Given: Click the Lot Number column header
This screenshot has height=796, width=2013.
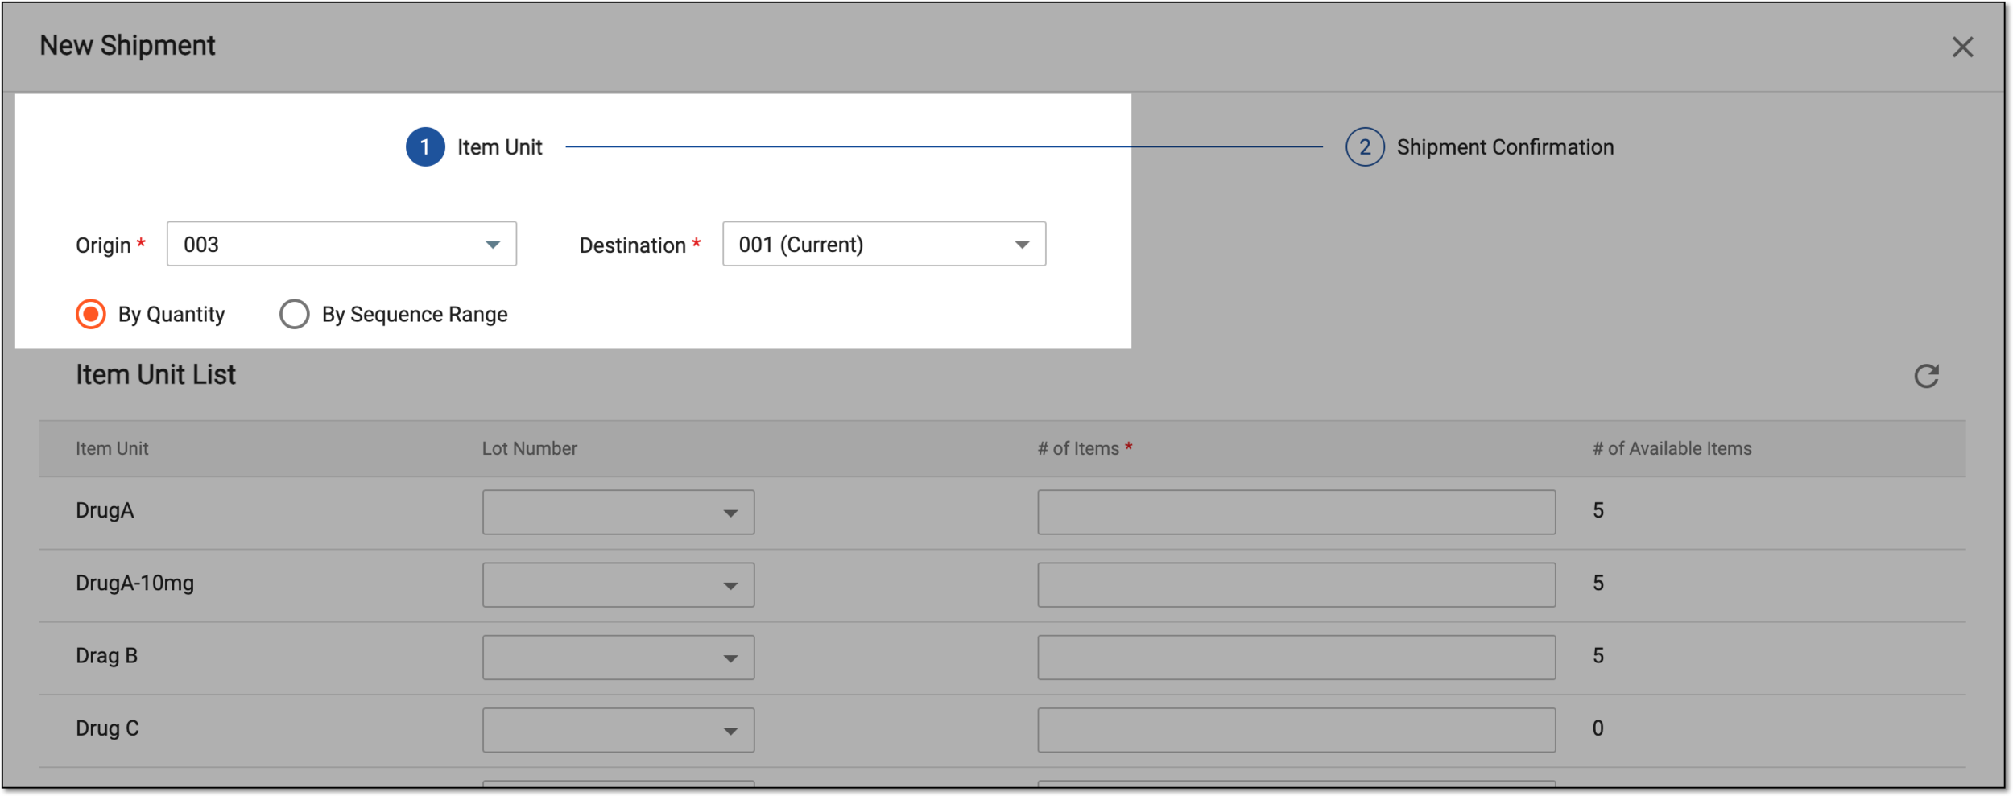Looking at the screenshot, I should click(x=530, y=448).
